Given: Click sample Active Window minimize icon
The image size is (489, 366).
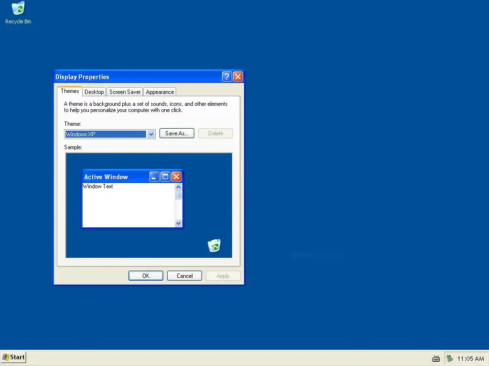Looking at the screenshot, I should coord(154,177).
